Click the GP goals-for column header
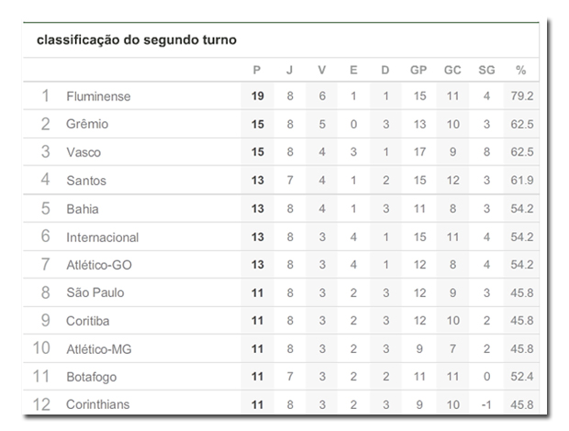 419,71
